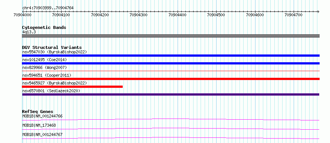Viewport: 330px width, 143px height.
Task: Click the gray 4q13.3 cytoband bar
Action: point(171,36)
